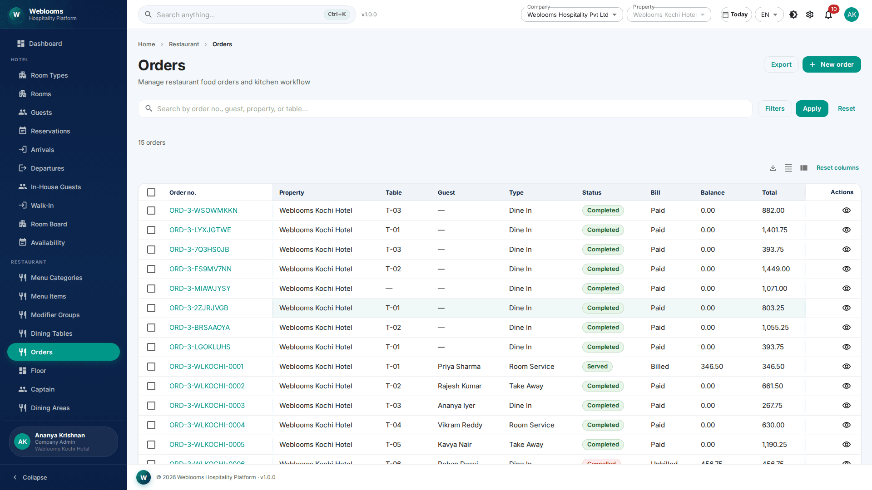This screenshot has width=872, height=490.
Task: Click Served status badge for Priya Sharma
Action: [x=597, y=367]
